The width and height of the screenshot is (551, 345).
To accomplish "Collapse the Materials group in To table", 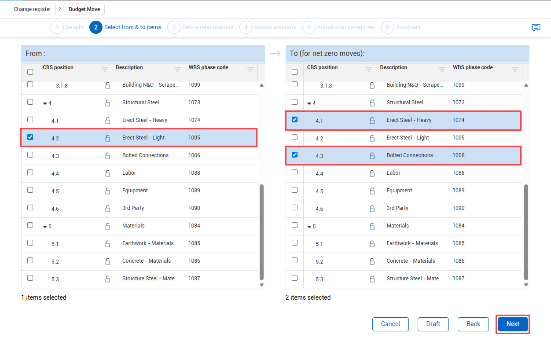I will pyautogui.click(x=309, y=227).
